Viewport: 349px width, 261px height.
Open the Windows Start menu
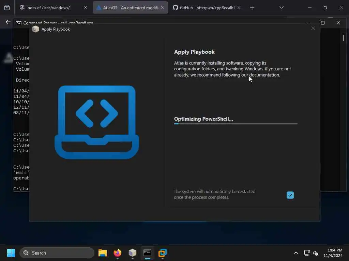click(x=11, y=253)
